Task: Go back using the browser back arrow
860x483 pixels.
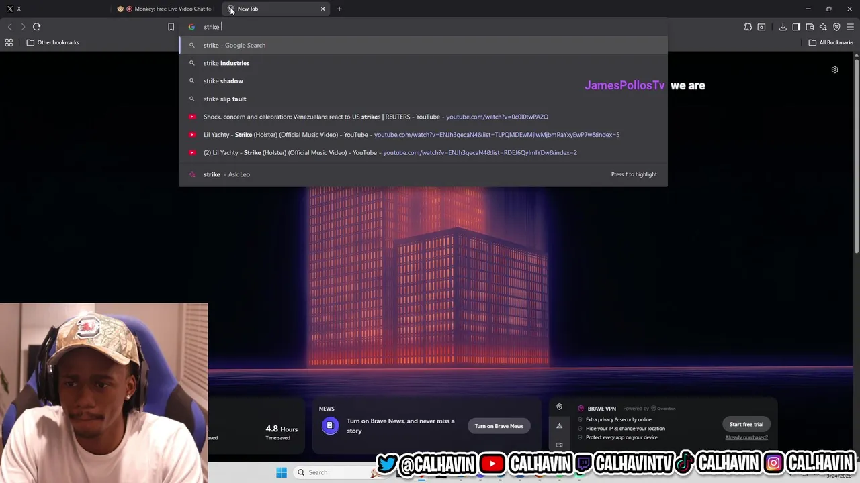Action: point(9,27)
